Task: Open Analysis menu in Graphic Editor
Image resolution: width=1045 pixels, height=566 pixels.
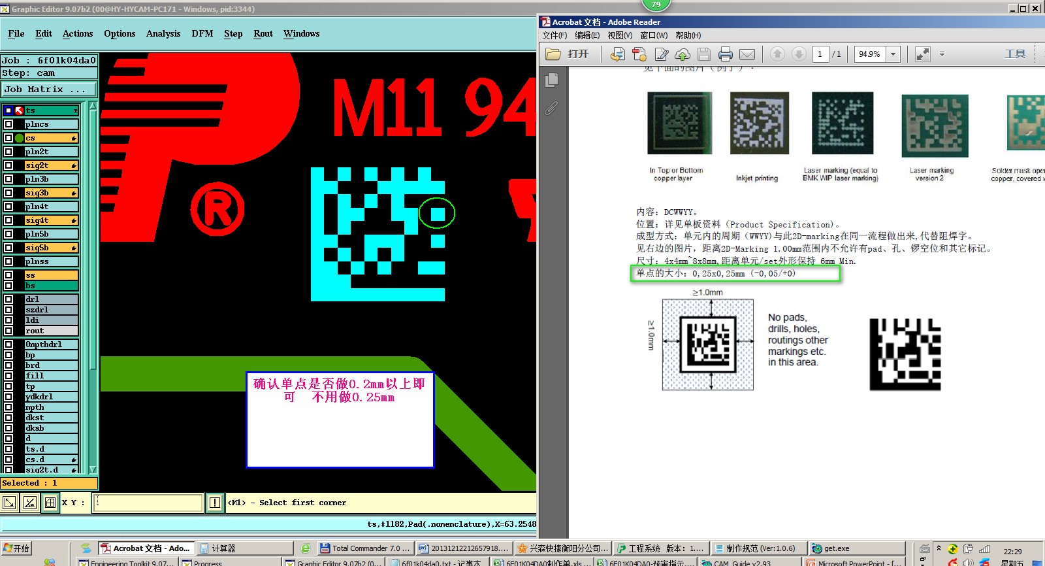Action: pos(163,33)
